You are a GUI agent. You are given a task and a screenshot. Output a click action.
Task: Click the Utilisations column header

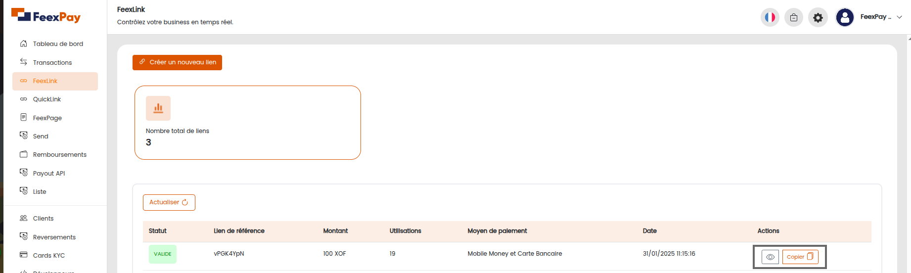click(x=406, y=231)
